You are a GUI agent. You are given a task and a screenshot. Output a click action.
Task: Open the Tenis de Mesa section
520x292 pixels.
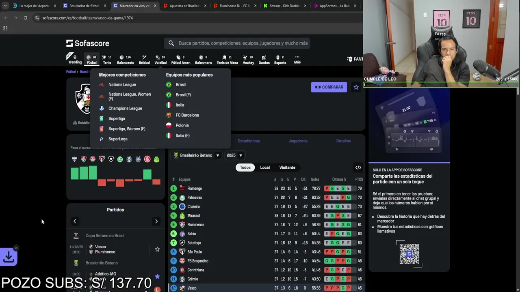227,59
